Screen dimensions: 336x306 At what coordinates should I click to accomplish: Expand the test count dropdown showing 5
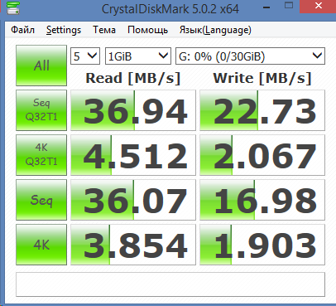pos(85,56)
